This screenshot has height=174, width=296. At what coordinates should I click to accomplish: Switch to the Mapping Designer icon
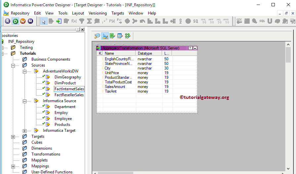127,36
